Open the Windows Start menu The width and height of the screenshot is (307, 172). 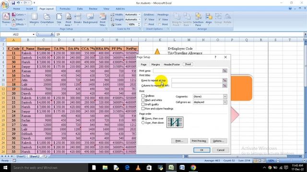coord(5,168)
